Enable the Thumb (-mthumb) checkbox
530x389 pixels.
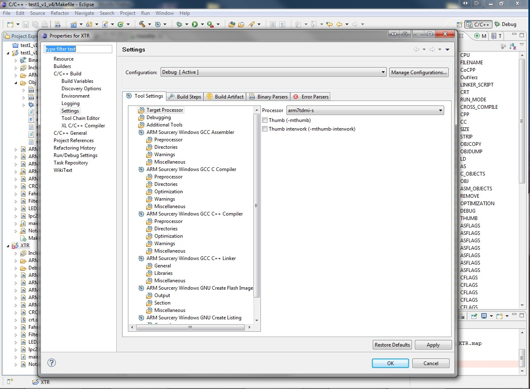265,120
